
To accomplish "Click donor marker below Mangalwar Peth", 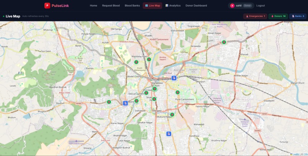I will point(154,89).
